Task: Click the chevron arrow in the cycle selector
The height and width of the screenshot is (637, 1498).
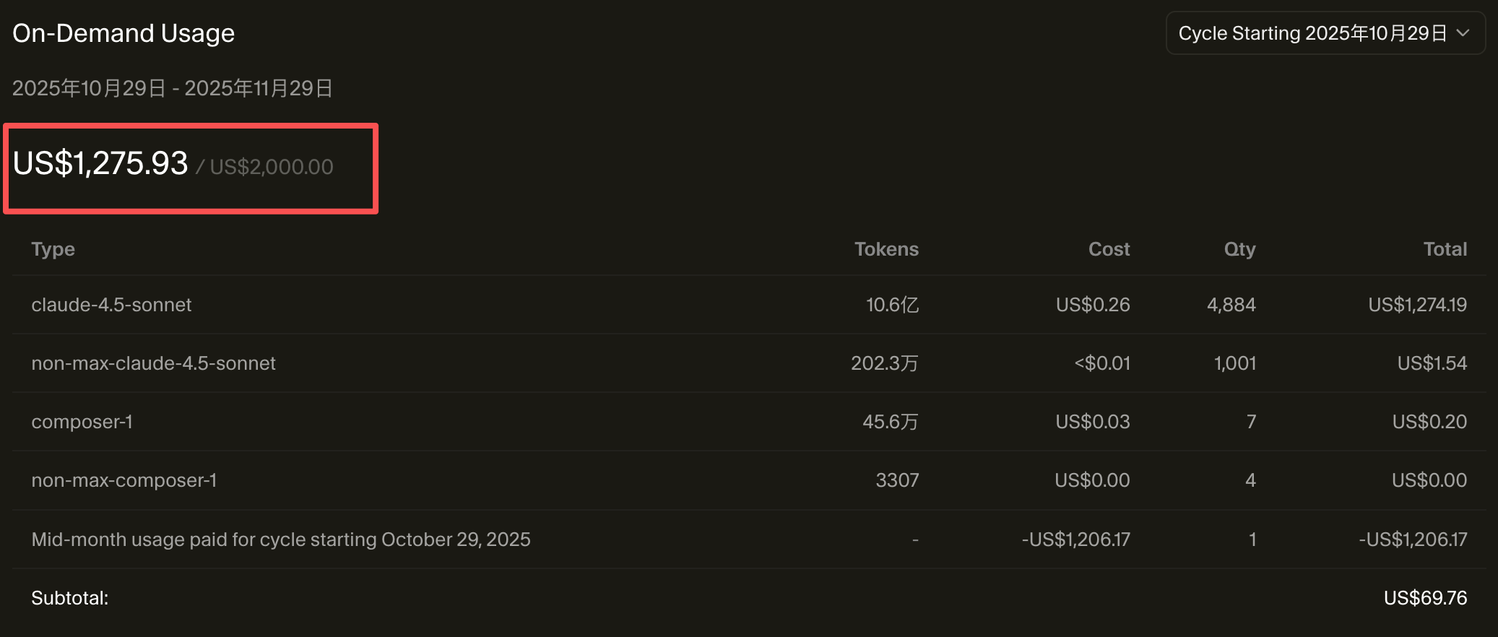Action: (x=1463, y=33)
